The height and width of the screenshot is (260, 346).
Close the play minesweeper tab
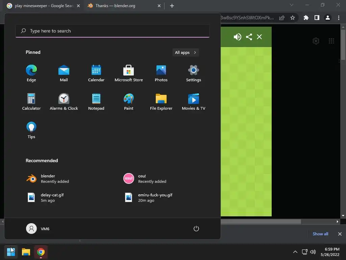coord(78,6)
